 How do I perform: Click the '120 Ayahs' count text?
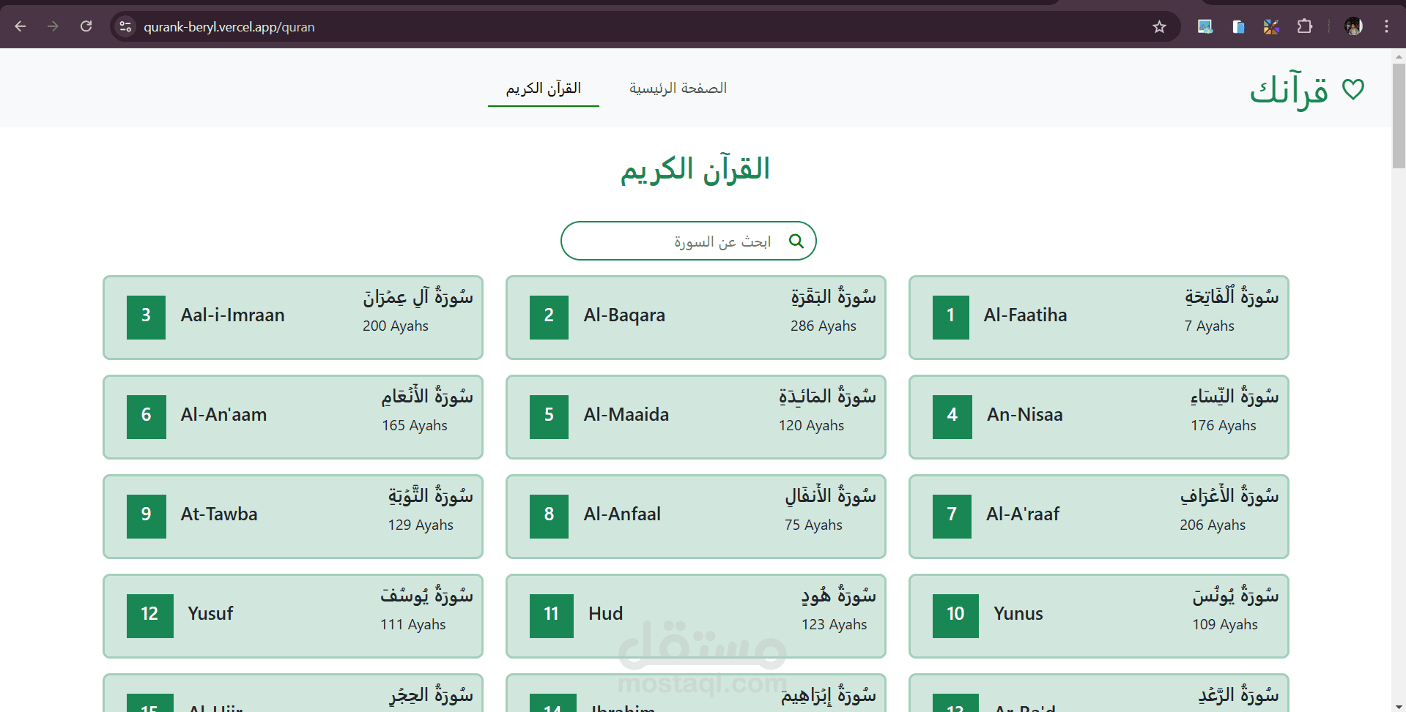[x=811, y=426]
